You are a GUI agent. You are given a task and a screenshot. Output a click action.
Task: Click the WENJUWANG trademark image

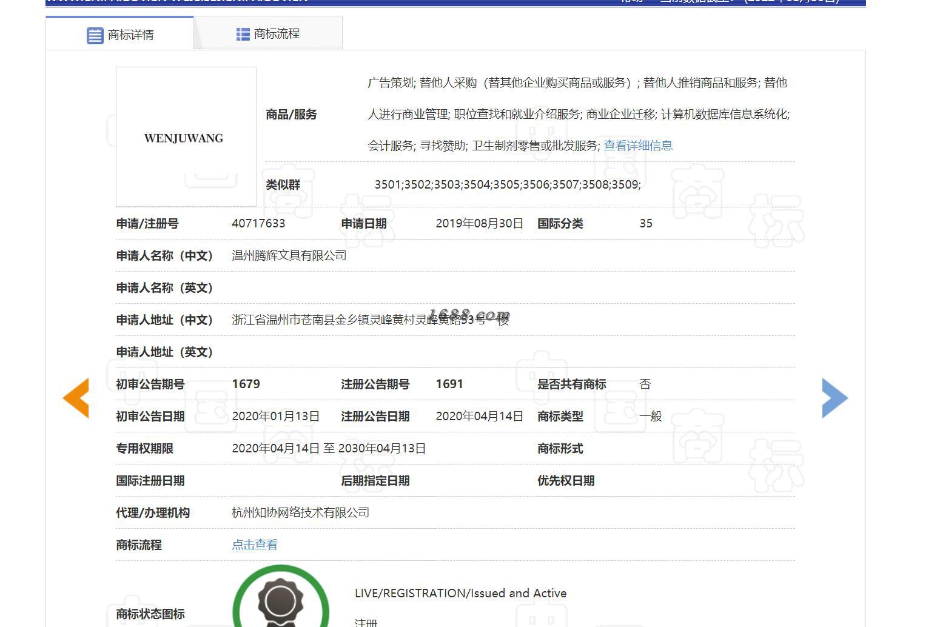(x=186, y=137)
